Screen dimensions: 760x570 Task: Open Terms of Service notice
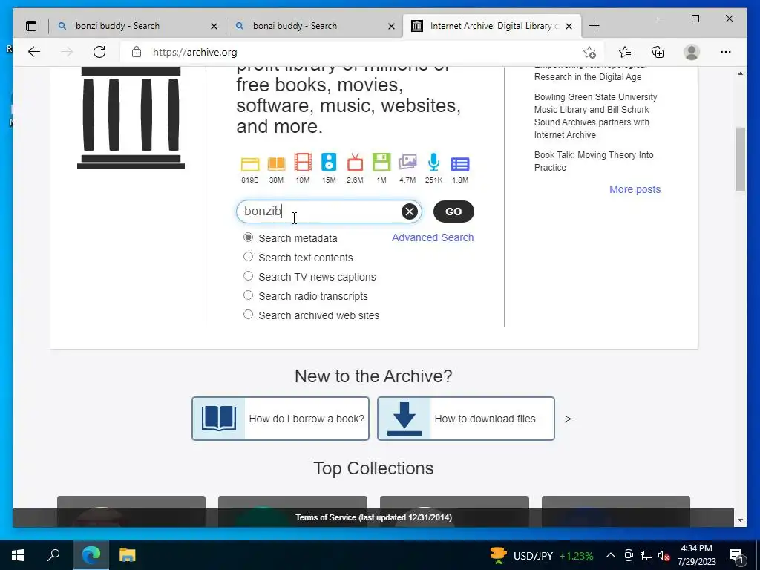tap(374, 517)
